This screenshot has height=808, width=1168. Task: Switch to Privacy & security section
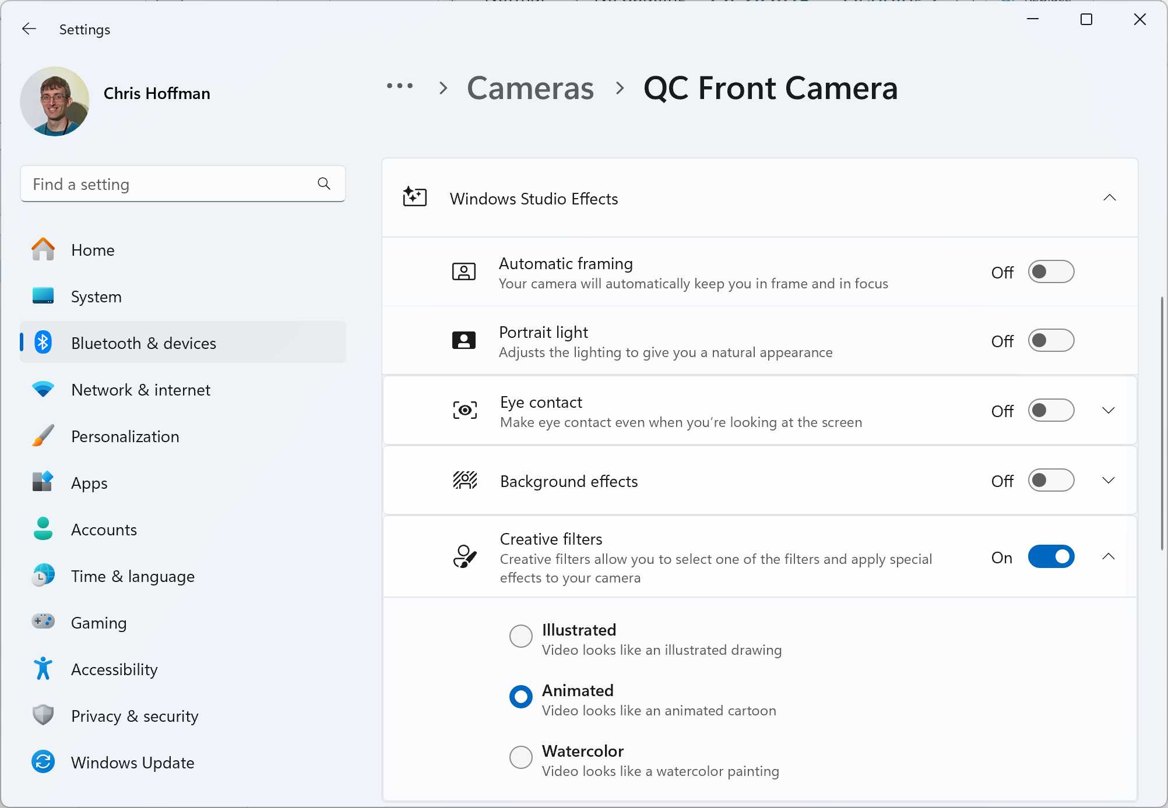[x=134, y=715]
